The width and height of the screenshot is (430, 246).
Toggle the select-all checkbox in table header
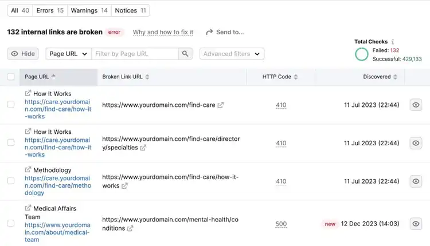(x=11, y=77)
